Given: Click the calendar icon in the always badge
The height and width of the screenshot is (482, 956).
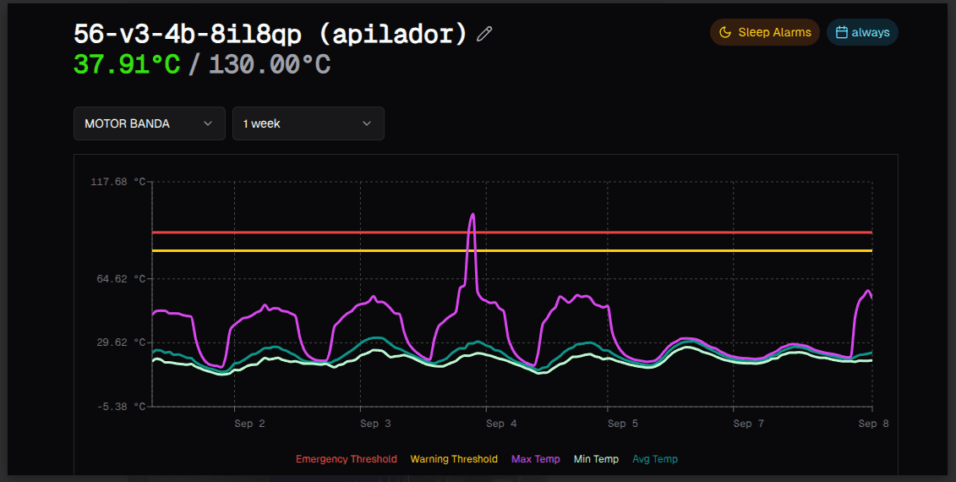Looking at the screenshot, I should (841, 32).
